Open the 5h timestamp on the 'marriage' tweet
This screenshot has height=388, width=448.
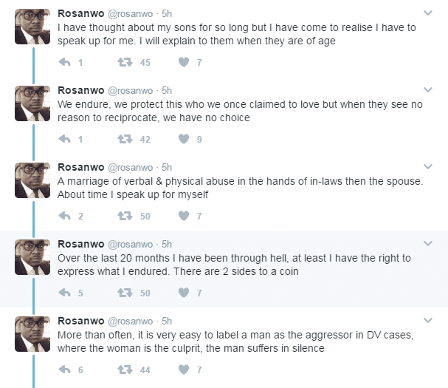pos(167,167)
